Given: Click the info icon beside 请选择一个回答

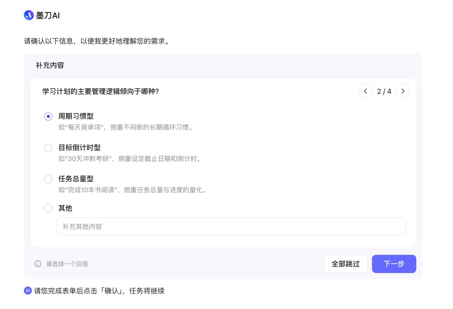Looking at the screenshot, I should click(38, 264).
